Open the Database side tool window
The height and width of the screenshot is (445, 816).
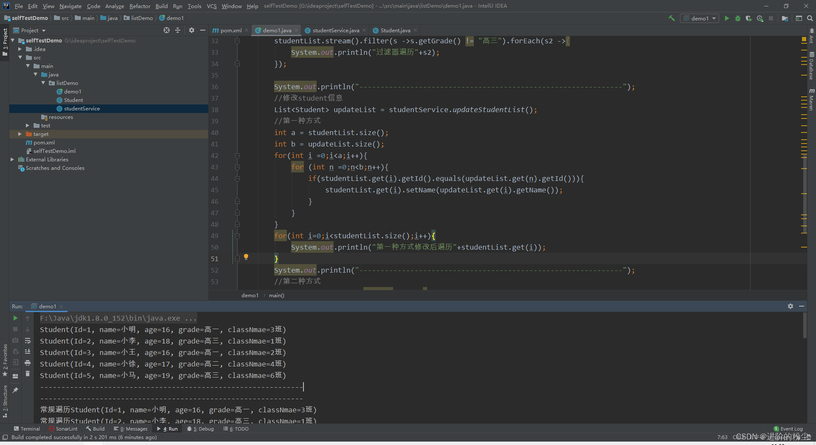coord(811,66)
